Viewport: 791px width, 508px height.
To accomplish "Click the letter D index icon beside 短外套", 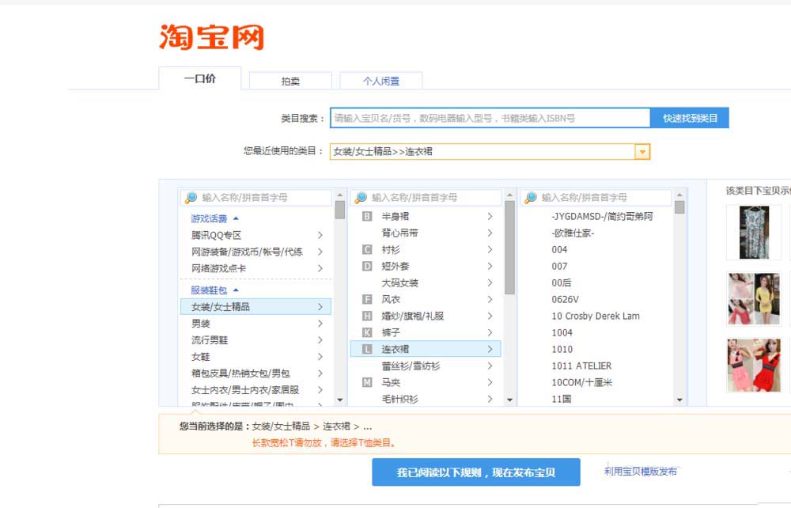I will tap(367, 267).
